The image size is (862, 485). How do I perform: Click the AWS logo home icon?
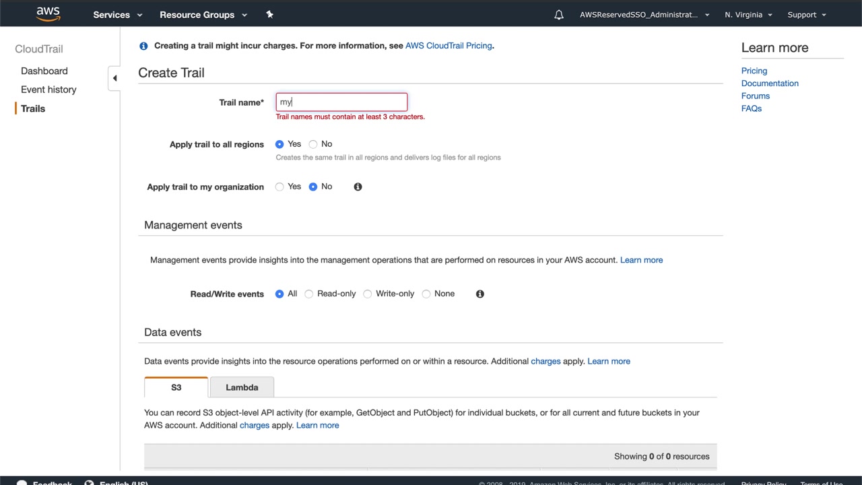pyautogui.click(x=48, y=14)
